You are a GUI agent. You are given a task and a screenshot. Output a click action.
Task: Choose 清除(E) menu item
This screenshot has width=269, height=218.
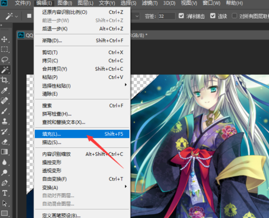(x=82, y=94)
